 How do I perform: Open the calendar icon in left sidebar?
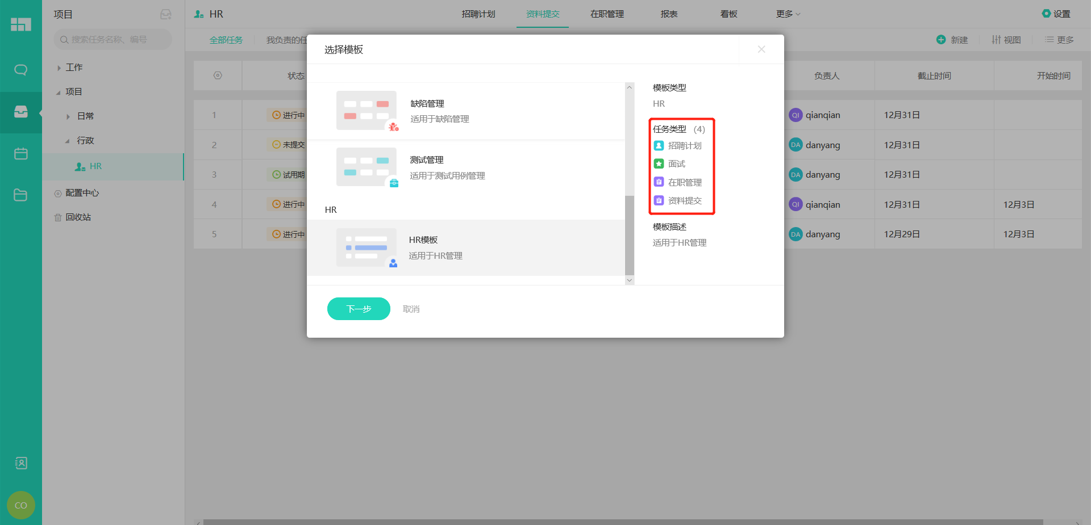click(x=20, y=154)
